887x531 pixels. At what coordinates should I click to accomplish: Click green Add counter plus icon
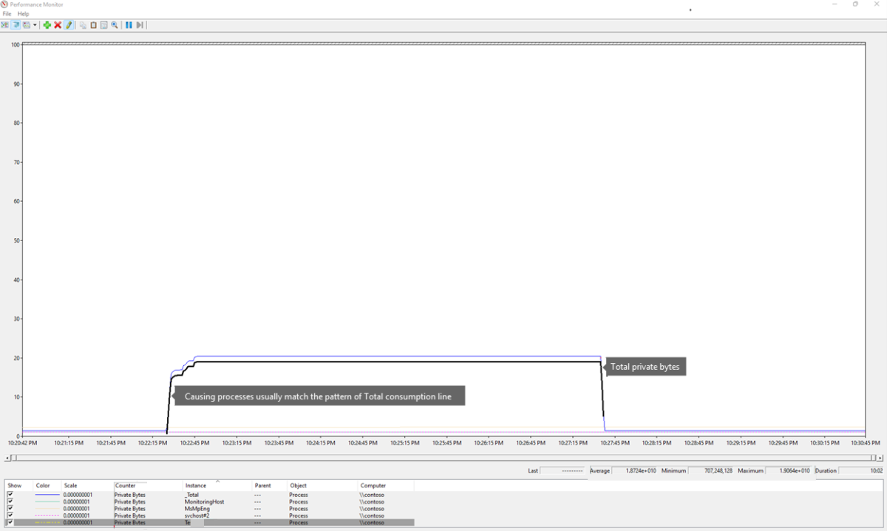47,25
